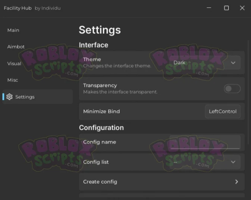Screen dimensions: 251x200
Task: Click the LeftControl keybind button
Action: (x=223, y=111)
